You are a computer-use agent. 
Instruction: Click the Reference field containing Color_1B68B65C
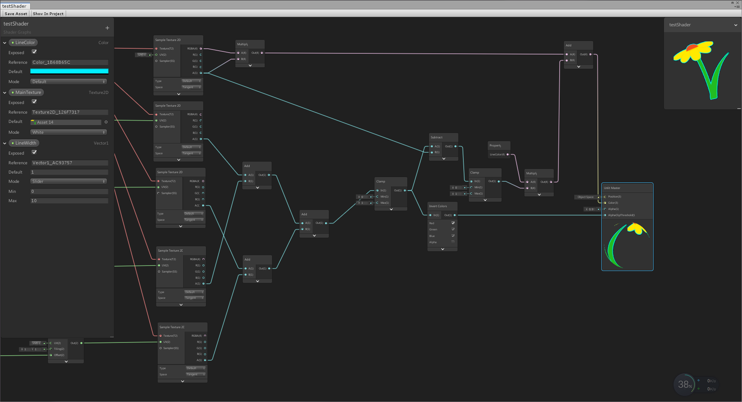coord(69,62)
